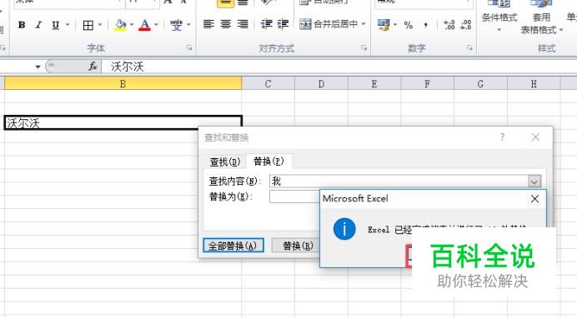Align text right
Viewport: 577px width, 318px height.
coord(243,24)
